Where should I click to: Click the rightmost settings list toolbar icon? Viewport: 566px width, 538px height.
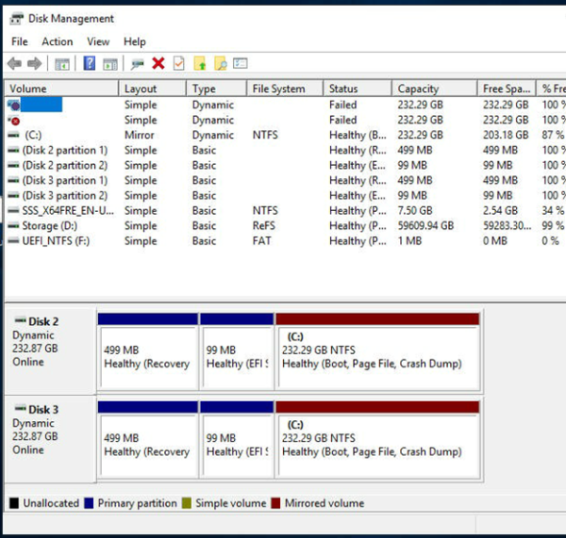pos(241,63)
